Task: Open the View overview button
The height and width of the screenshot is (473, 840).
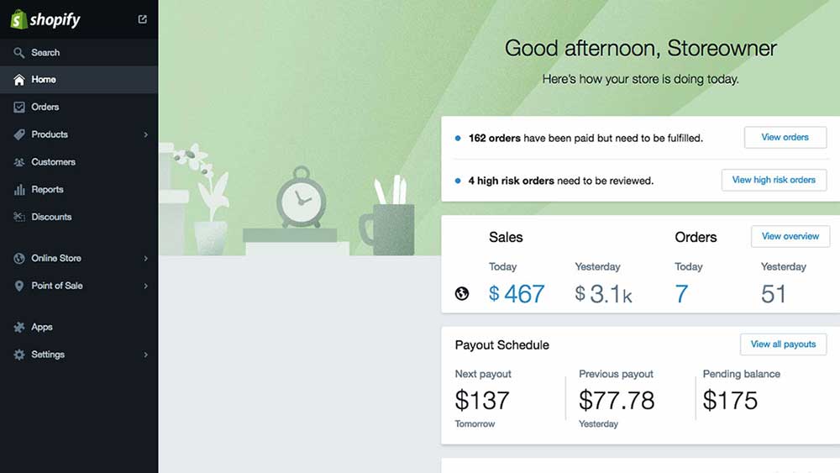Action: pyautogui.click(x=790, y=236)
